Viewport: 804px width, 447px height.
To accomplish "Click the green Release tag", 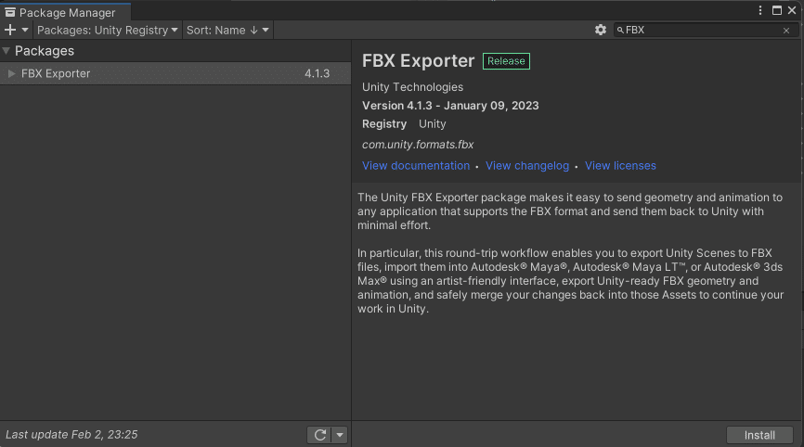I will (506, 61).
